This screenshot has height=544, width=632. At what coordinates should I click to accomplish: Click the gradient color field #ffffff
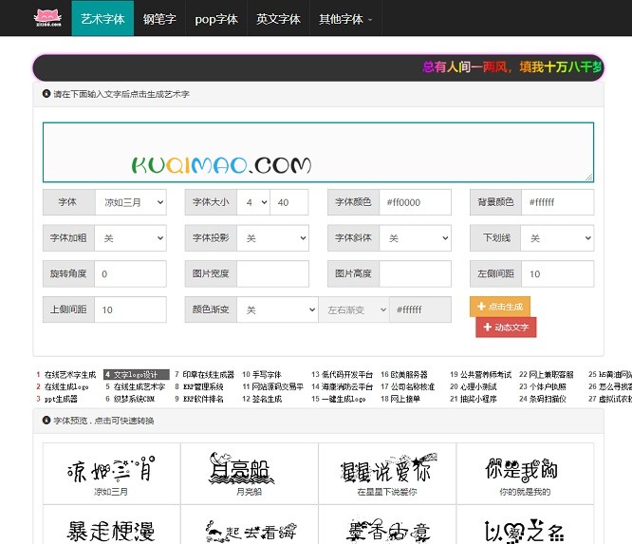point(420,310)
